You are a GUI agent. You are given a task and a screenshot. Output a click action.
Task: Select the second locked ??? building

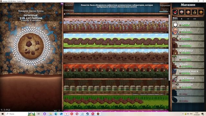188,100
